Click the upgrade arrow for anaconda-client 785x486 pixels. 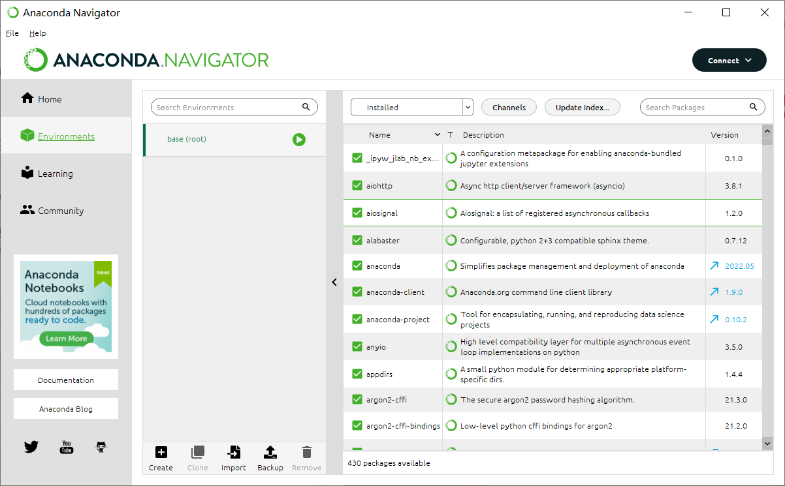click(x=714, y=292)
